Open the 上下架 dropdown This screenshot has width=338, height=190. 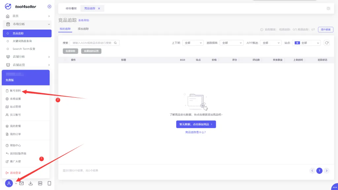pos(193,43)
